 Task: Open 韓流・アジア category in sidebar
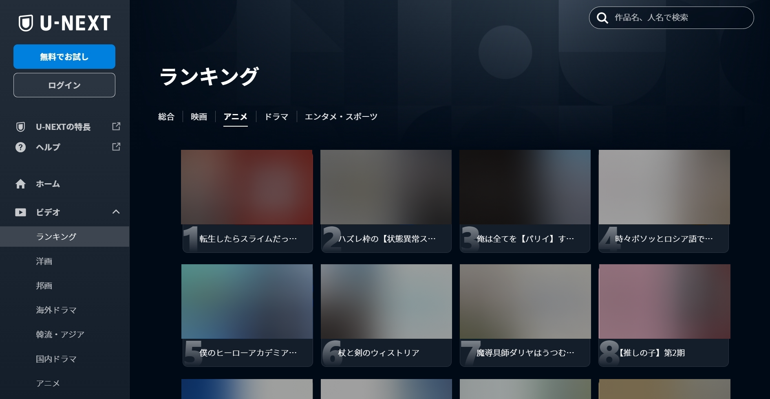(60, 334)
